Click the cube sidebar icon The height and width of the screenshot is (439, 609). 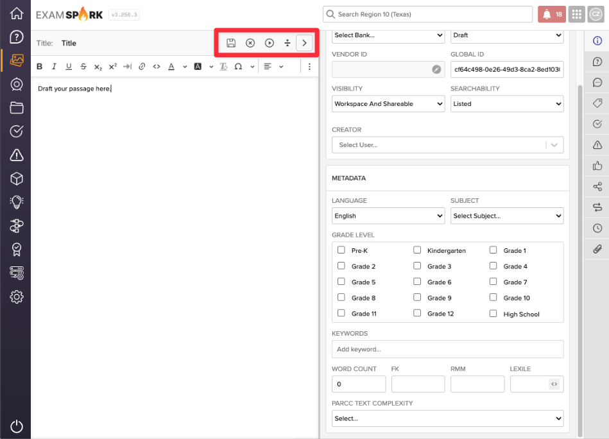point(16,178)
